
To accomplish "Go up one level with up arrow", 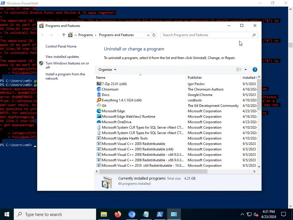I will click(x=64, y=35).
